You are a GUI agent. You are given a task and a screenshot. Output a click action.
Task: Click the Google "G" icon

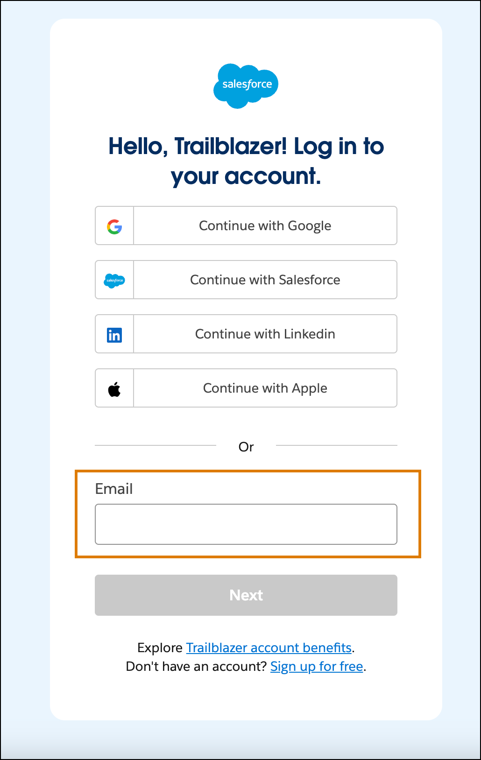click(114, 226)
